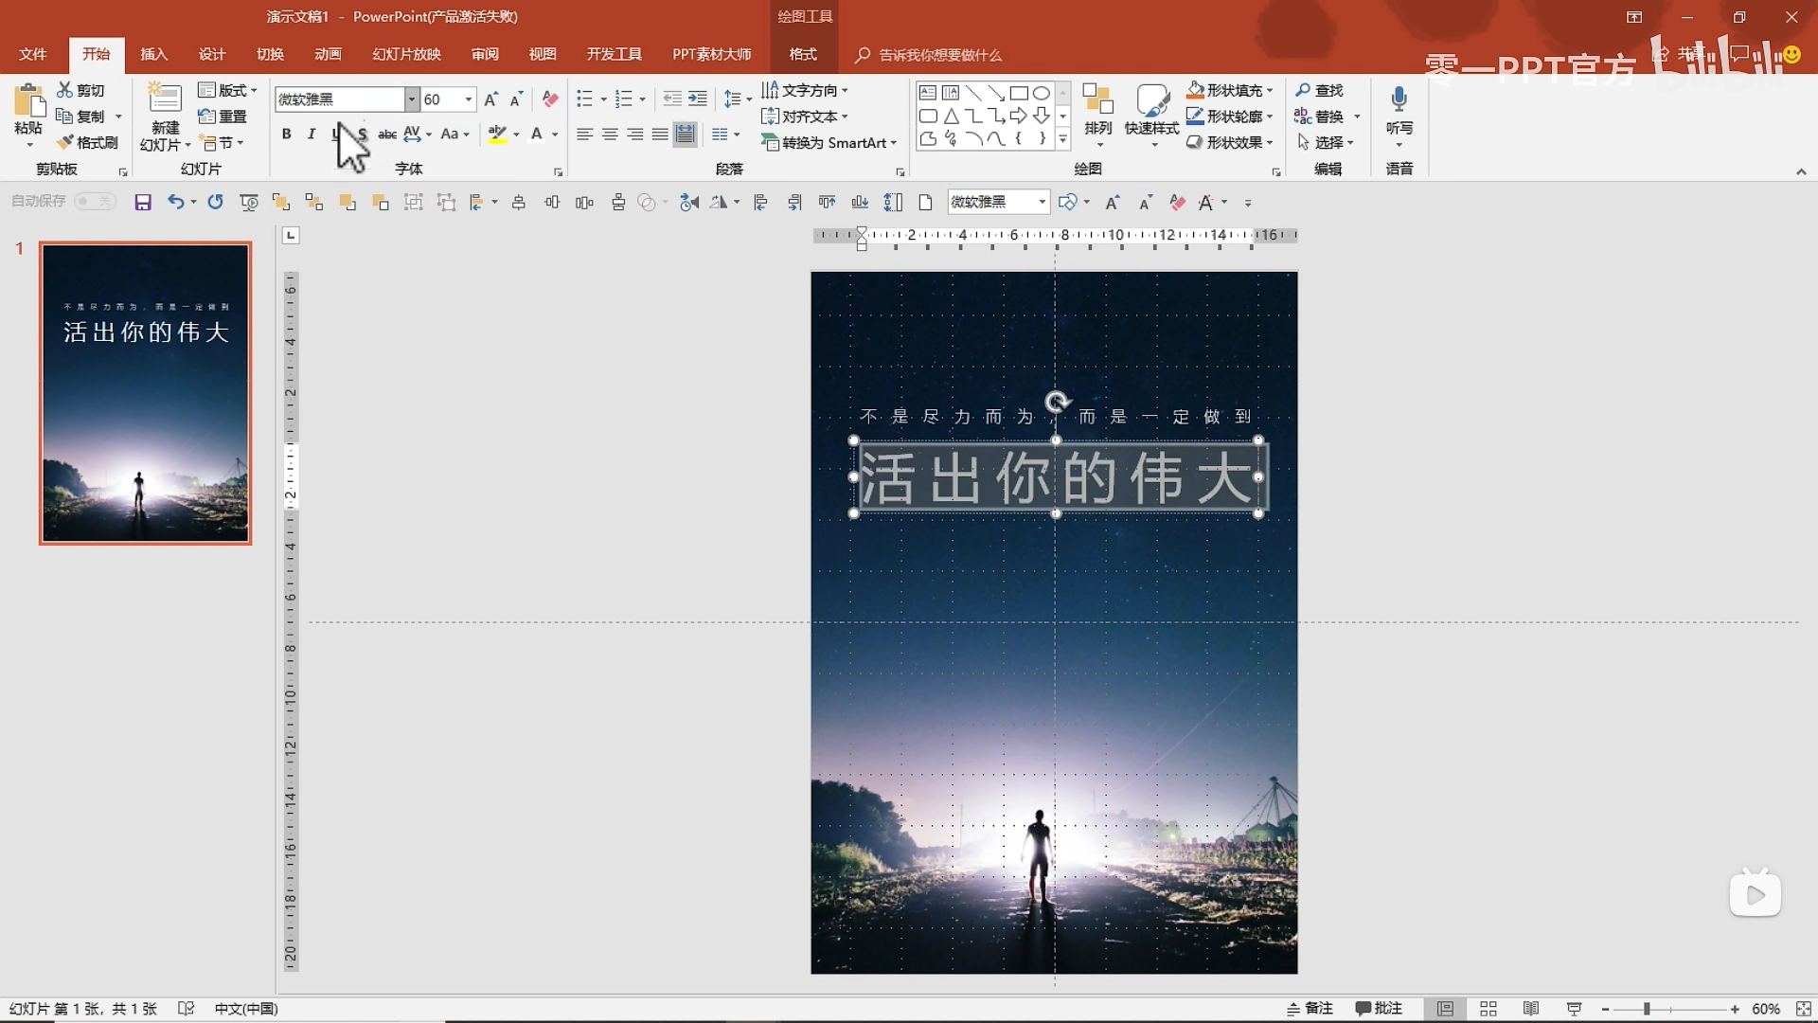Open the Format (格式) drawing tools tab
Screen dimensions: 1818x1023
(x=803, y=54)
